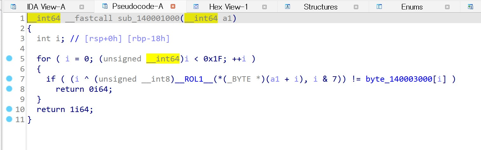The image size is (481, 150).
Task: Click function name sub_140001000
Action: 149,18
